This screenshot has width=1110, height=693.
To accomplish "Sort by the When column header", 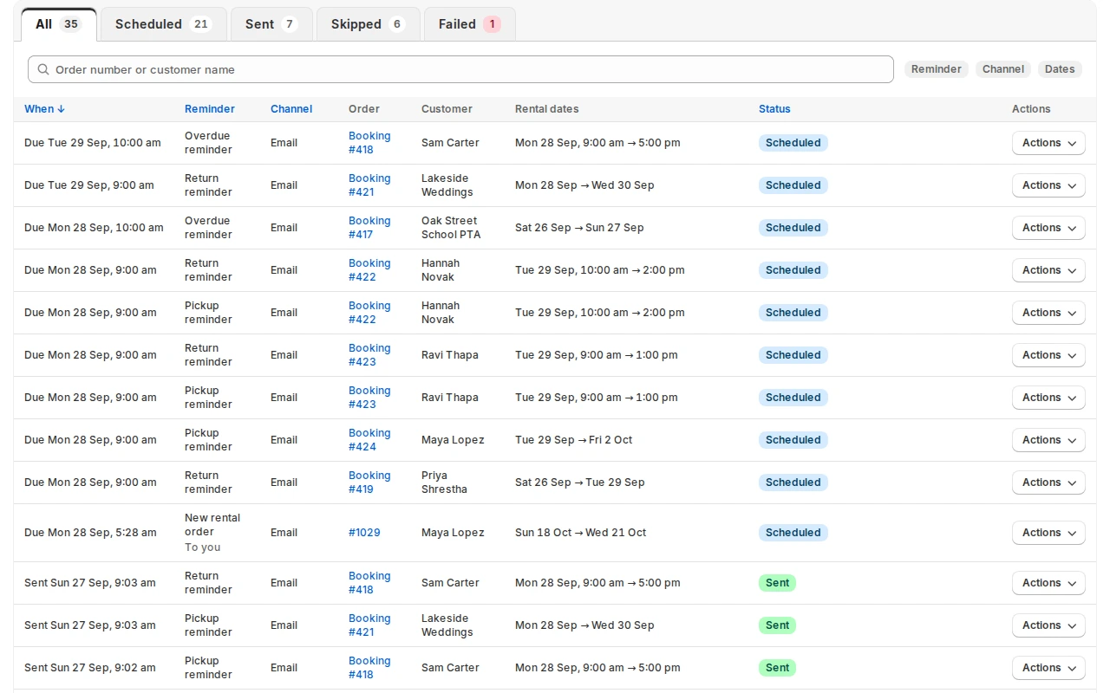I will click(x=45, y=109).
